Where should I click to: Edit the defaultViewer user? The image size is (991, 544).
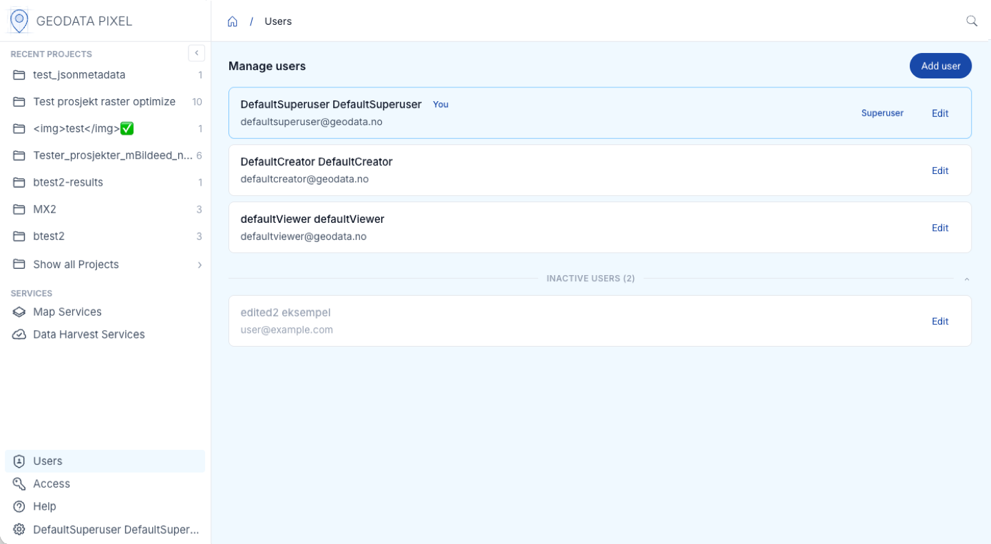[940, 228]
